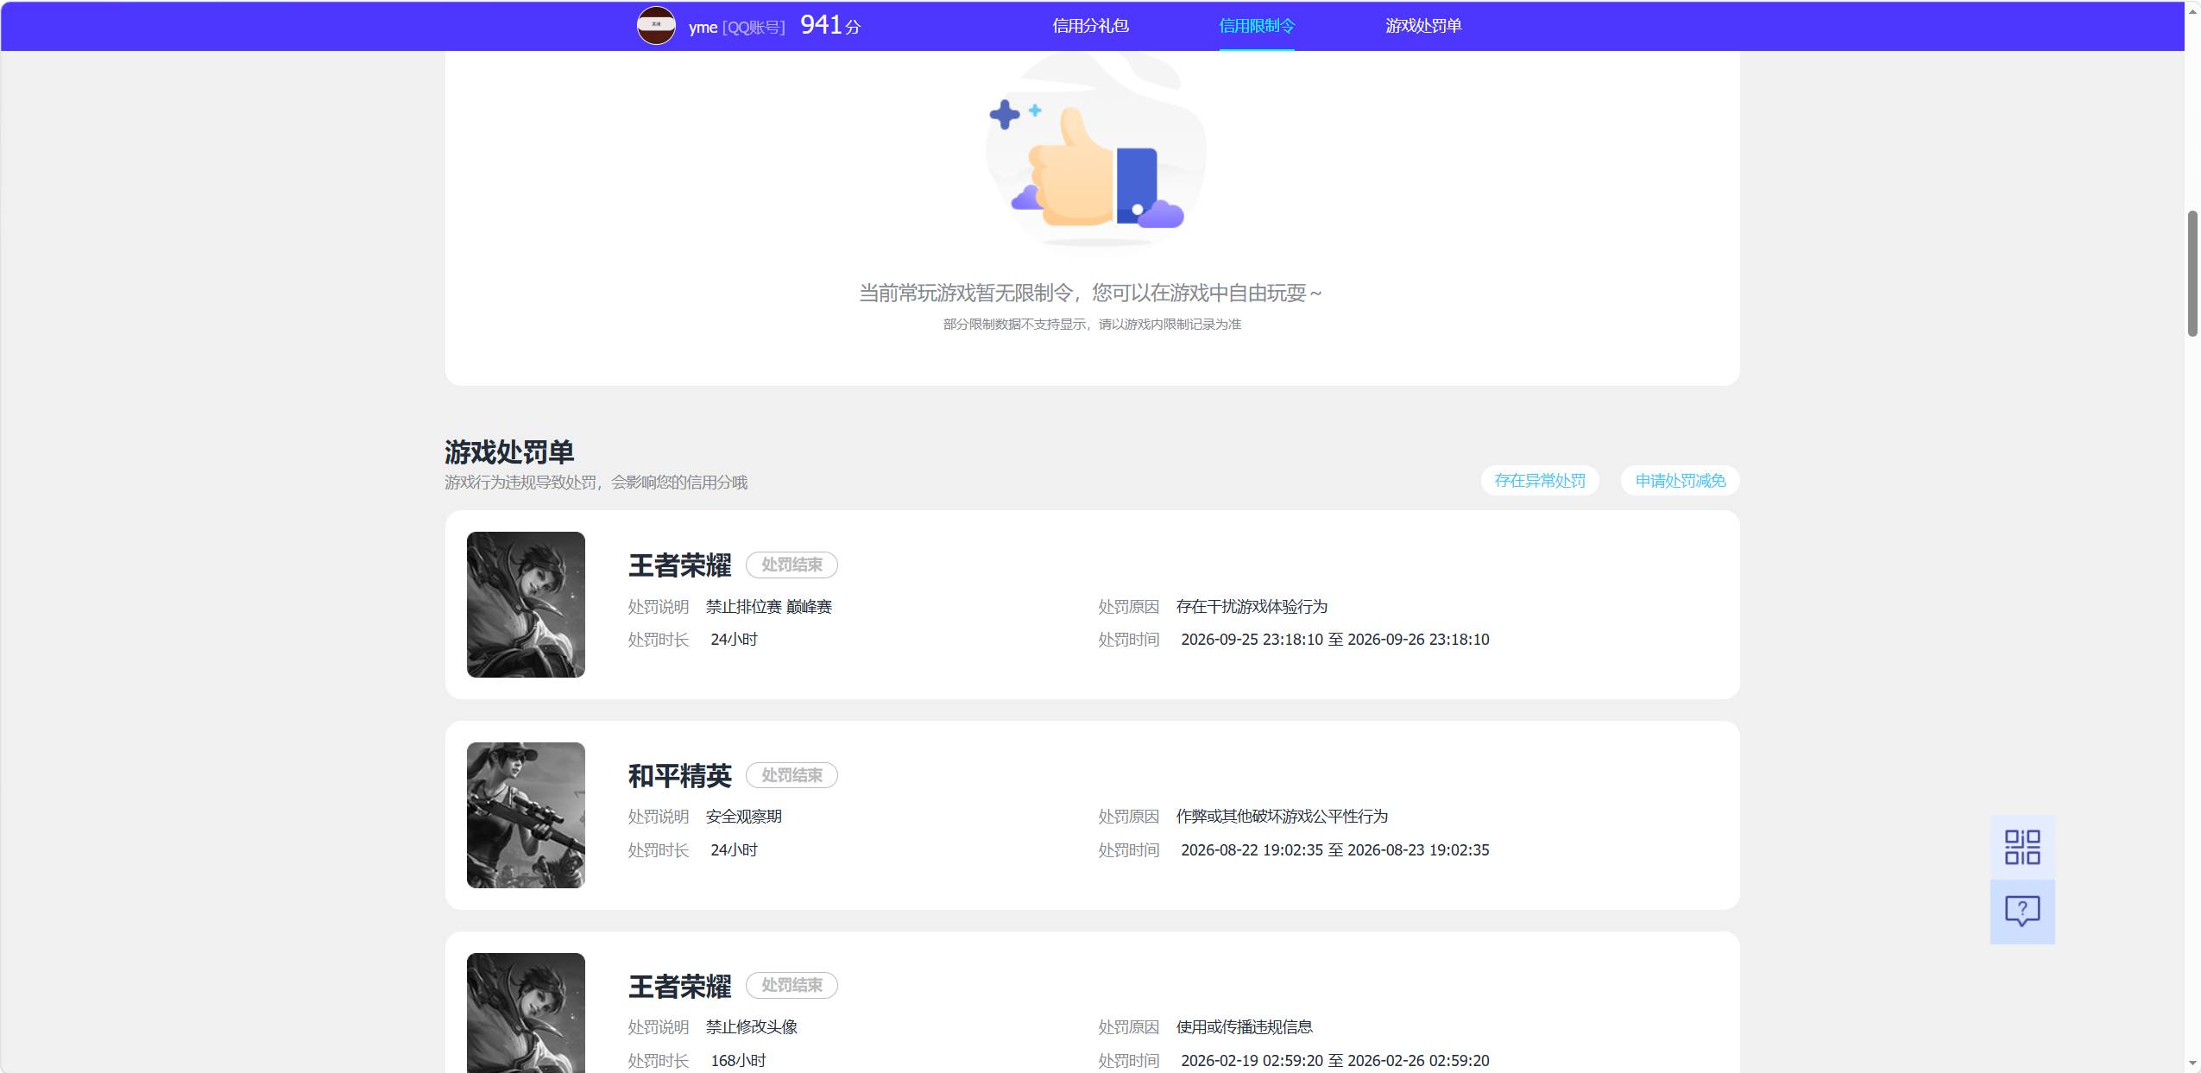The image size is (2201, 1073).
Task: Click time range 2026-09-25 23:18:10 至 2026-09-26 23:18:10
Action: point(1334,640)
